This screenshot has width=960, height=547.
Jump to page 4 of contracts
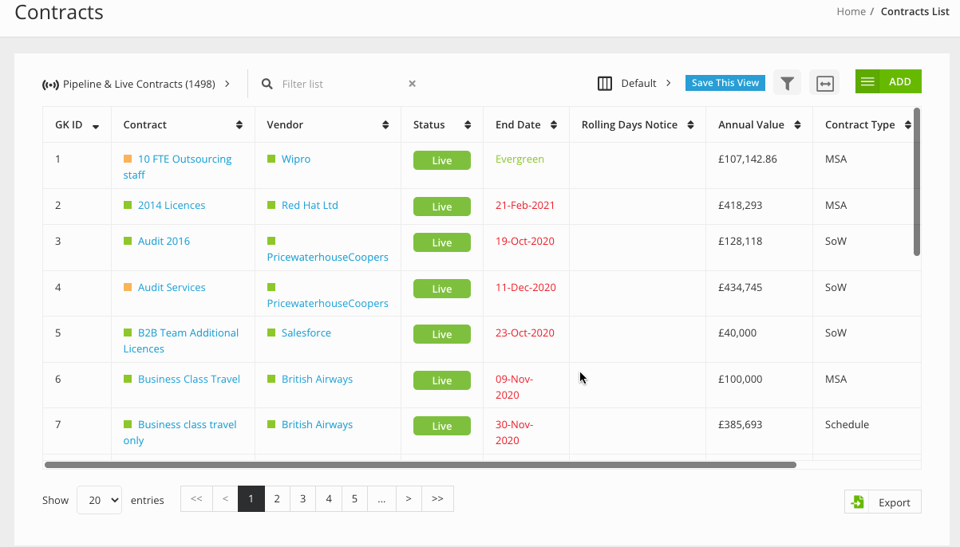pos(329,499)
